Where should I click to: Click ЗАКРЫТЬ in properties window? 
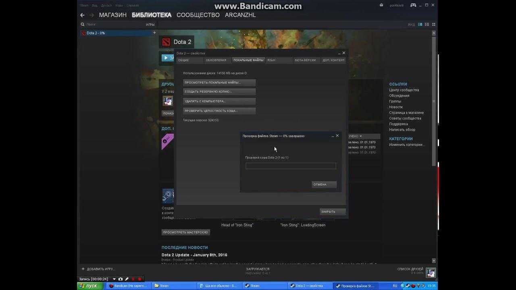click(333, 211)
